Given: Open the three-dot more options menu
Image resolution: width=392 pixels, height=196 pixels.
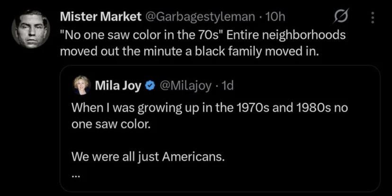Looking at the screenshot, I should pyautogui.click(x=373, y=18).
